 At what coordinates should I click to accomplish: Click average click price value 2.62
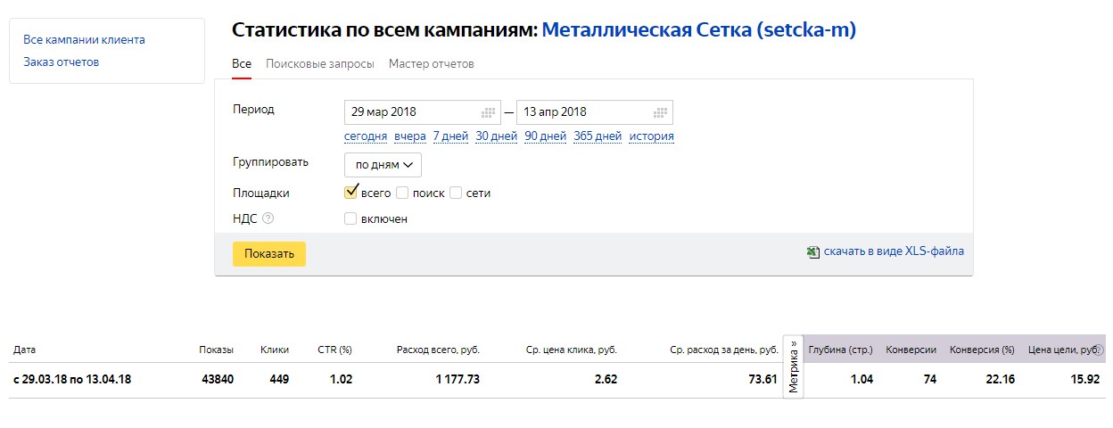point(606,379)
